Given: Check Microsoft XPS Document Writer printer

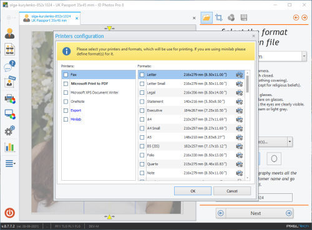Looking at the screenshot, I should tap(66, 92).
